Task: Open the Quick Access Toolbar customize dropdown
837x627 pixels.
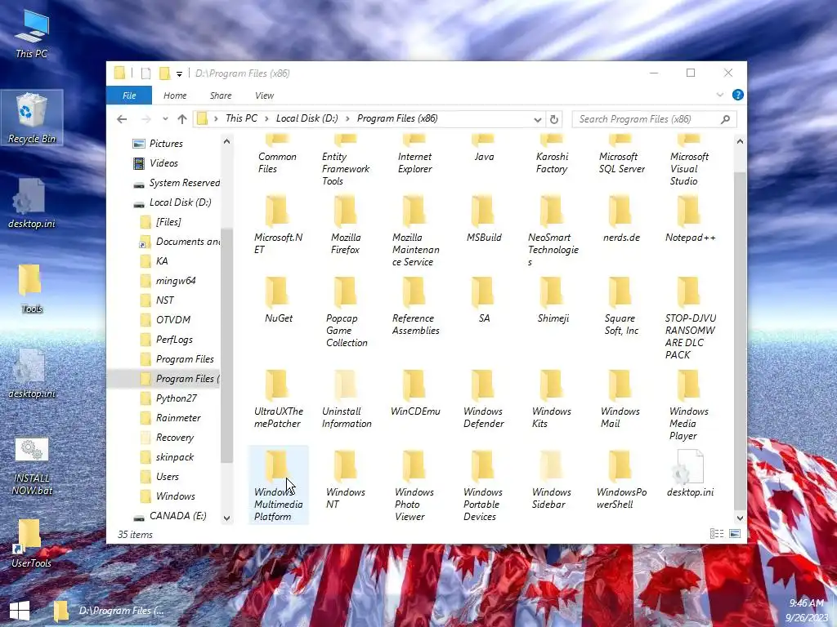Action: tap(179, 73)
